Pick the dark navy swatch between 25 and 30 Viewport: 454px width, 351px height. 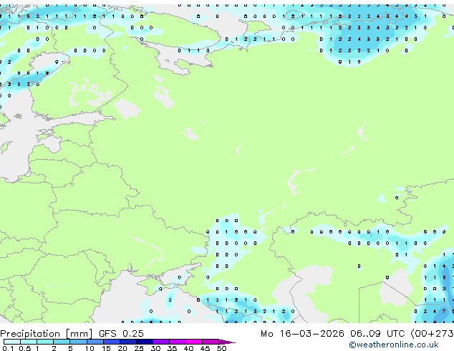pyautogui.click(x=145, y=342)
